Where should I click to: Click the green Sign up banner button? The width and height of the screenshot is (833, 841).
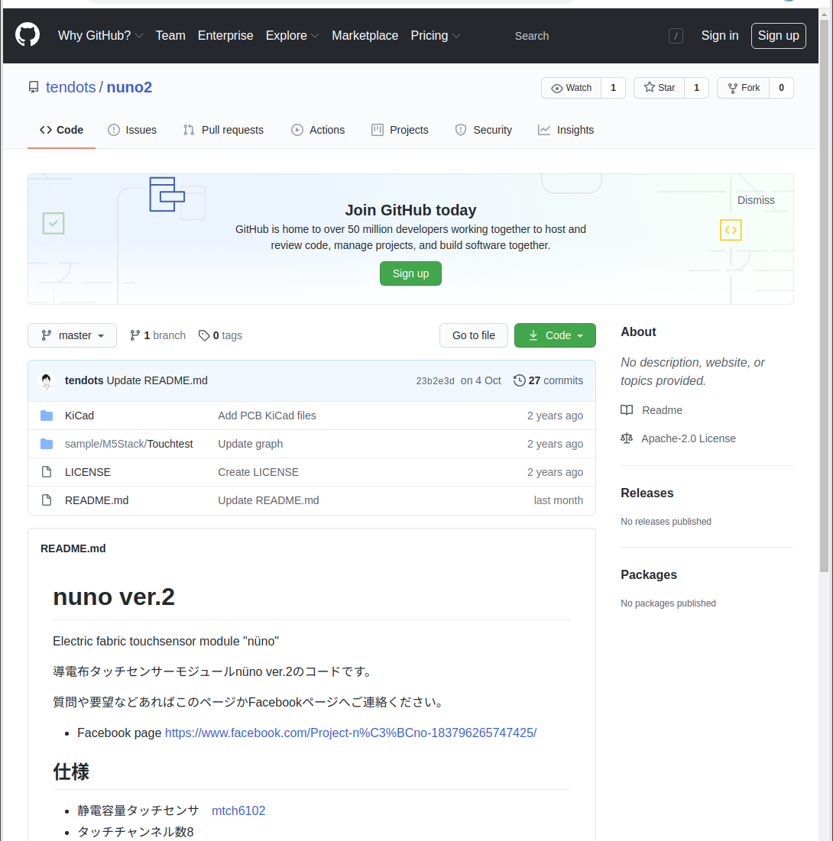pos(410,273)
